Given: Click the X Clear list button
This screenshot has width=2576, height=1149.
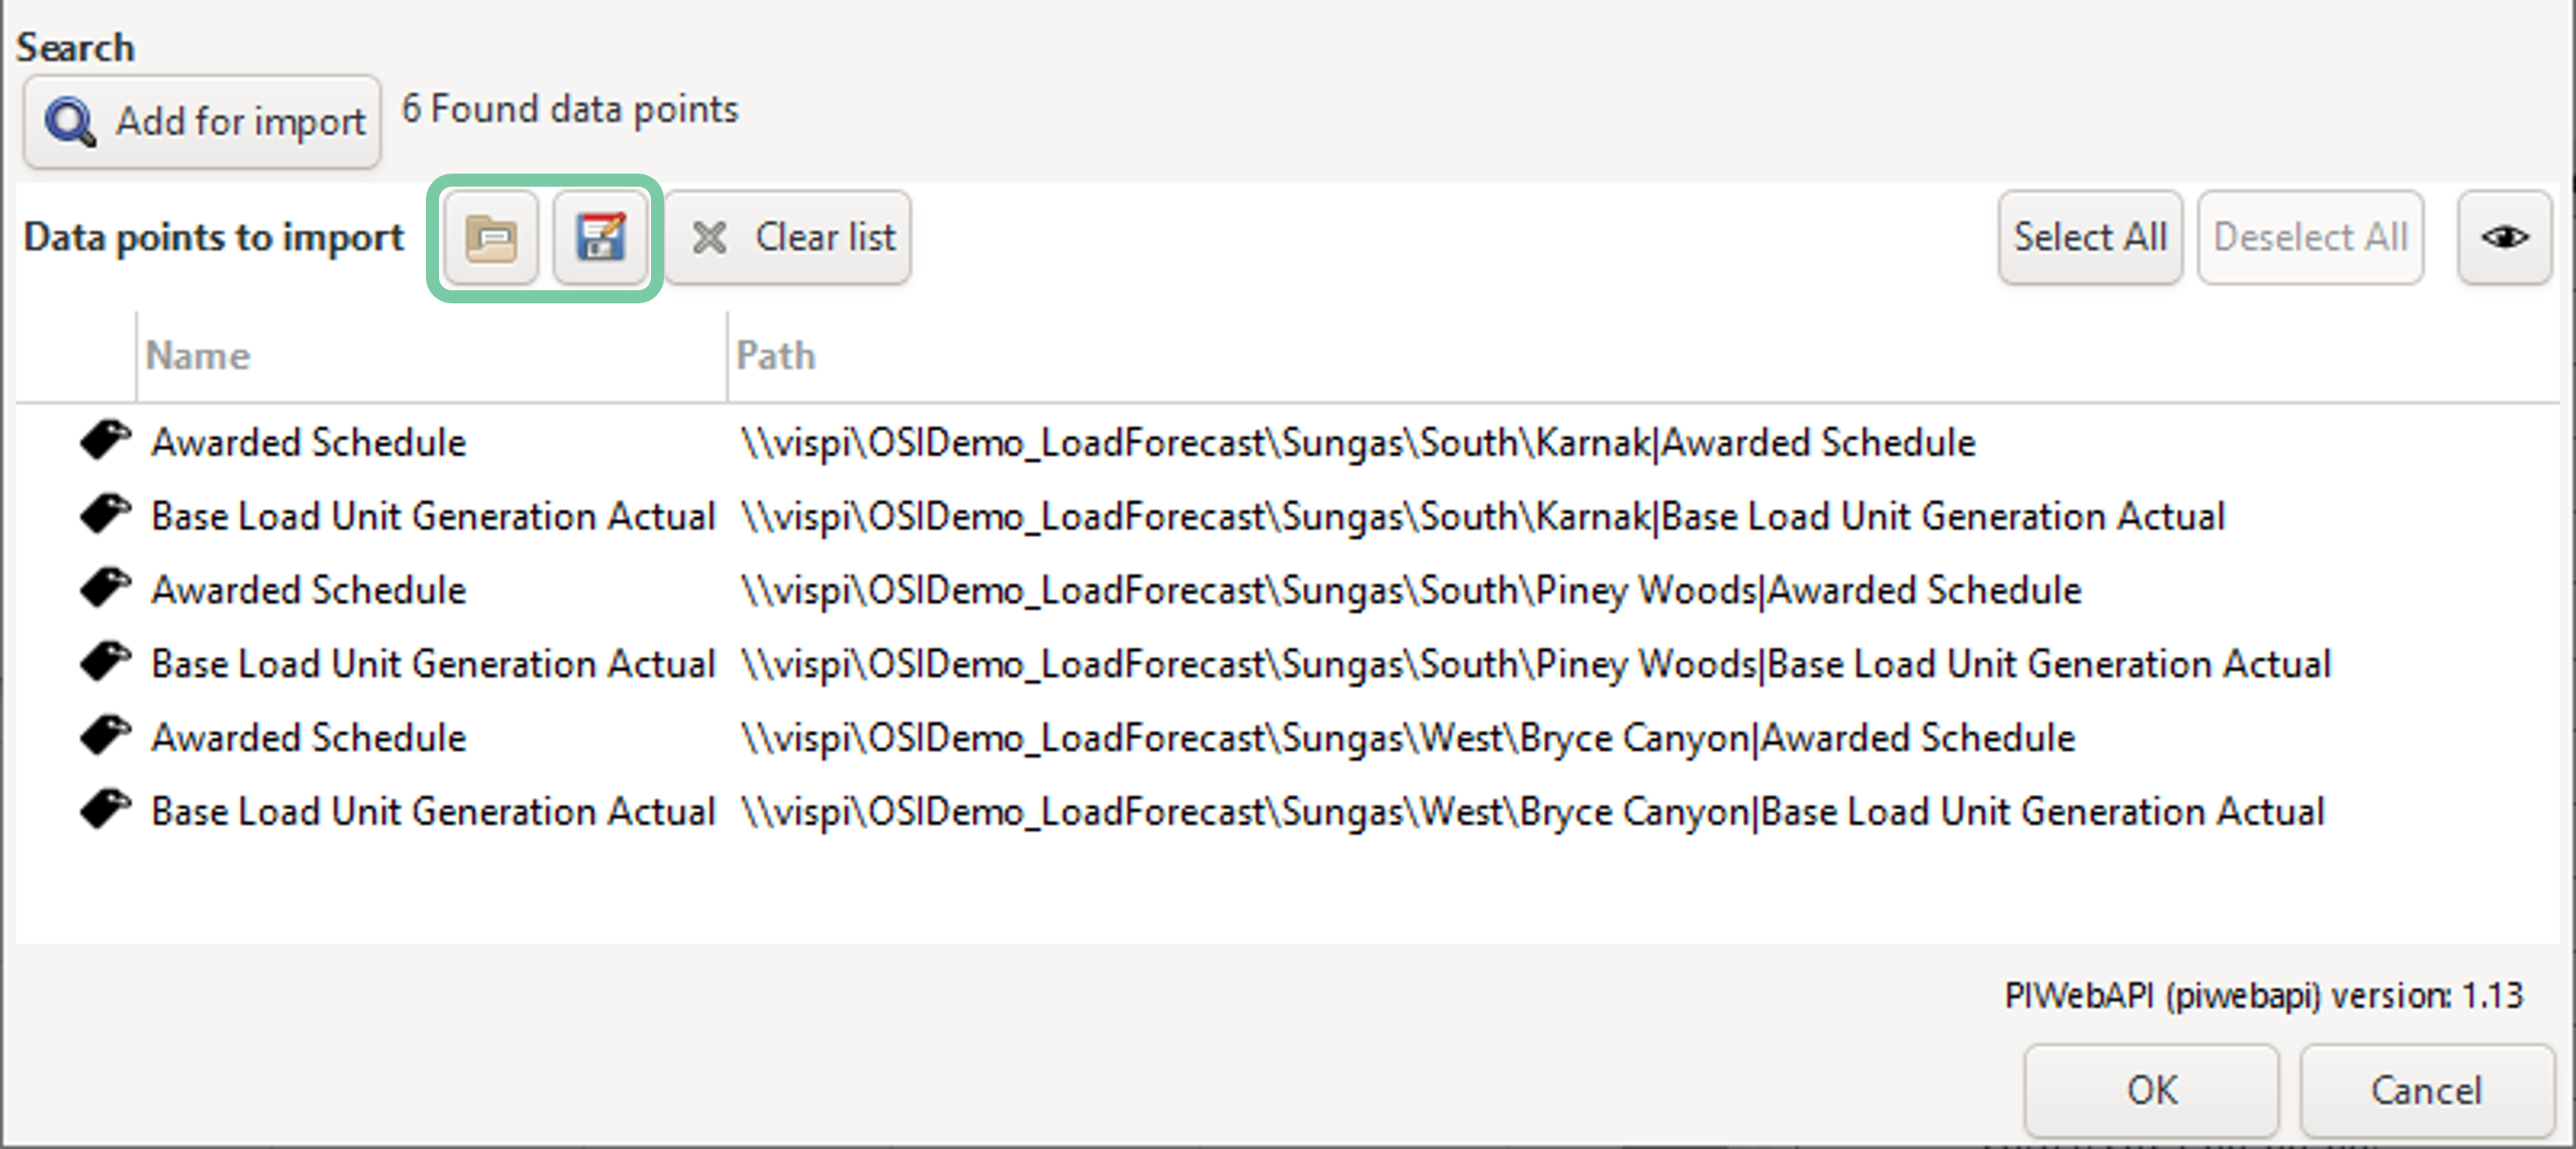Looking at the screenshot, I should tap(788, 238).
